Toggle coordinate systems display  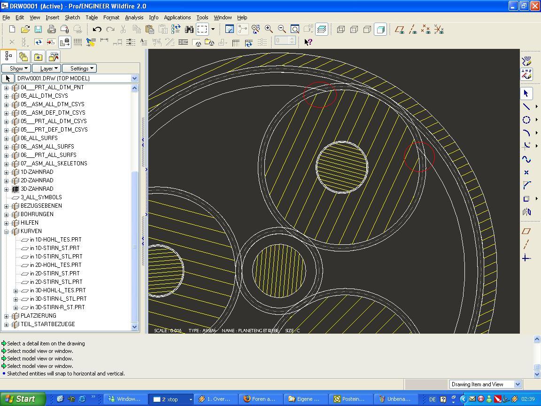[439, 29]
